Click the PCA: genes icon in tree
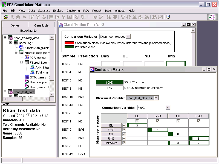The image size is (219, 164). click(x=27, y=57)
